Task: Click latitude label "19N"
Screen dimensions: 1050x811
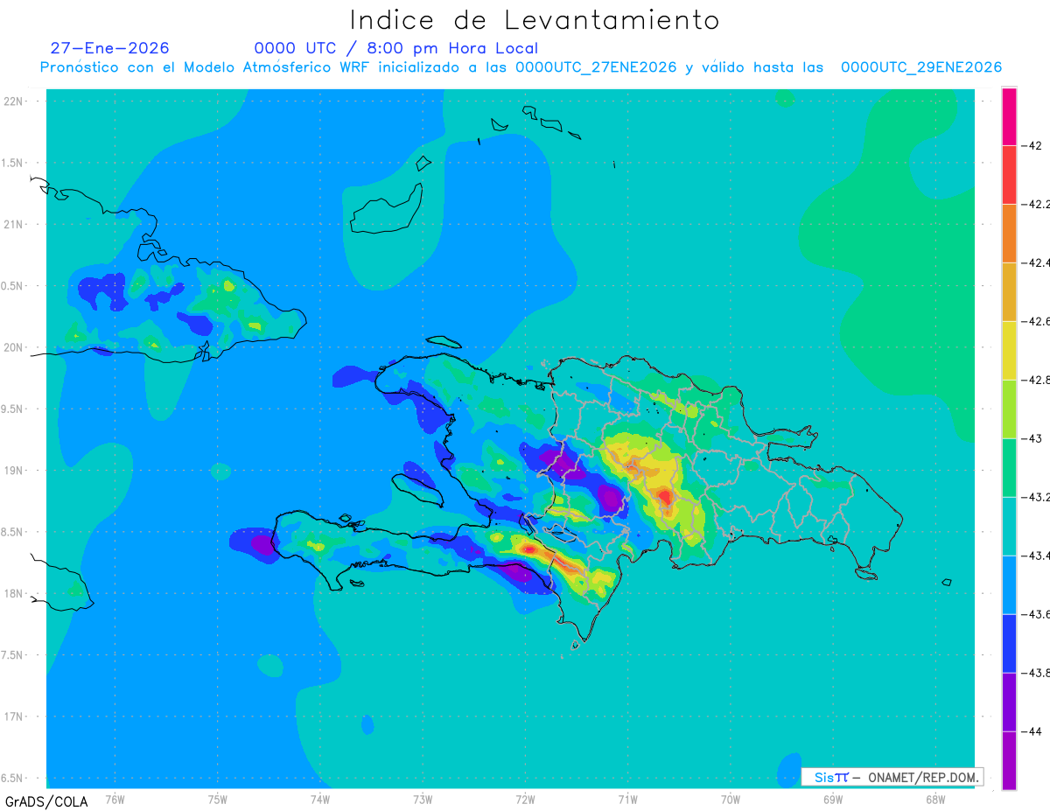Action: click(x=15, y=471)
